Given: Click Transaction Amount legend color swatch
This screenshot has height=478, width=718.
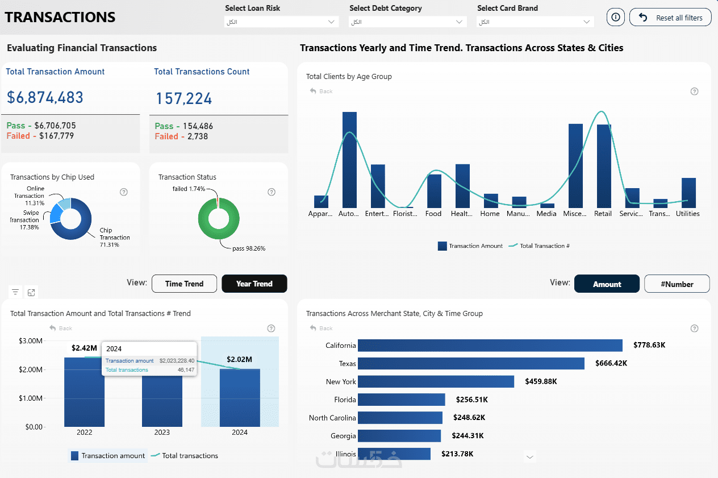Looking at the screenshot, I should pyautogui.click(x=442, y=246).
